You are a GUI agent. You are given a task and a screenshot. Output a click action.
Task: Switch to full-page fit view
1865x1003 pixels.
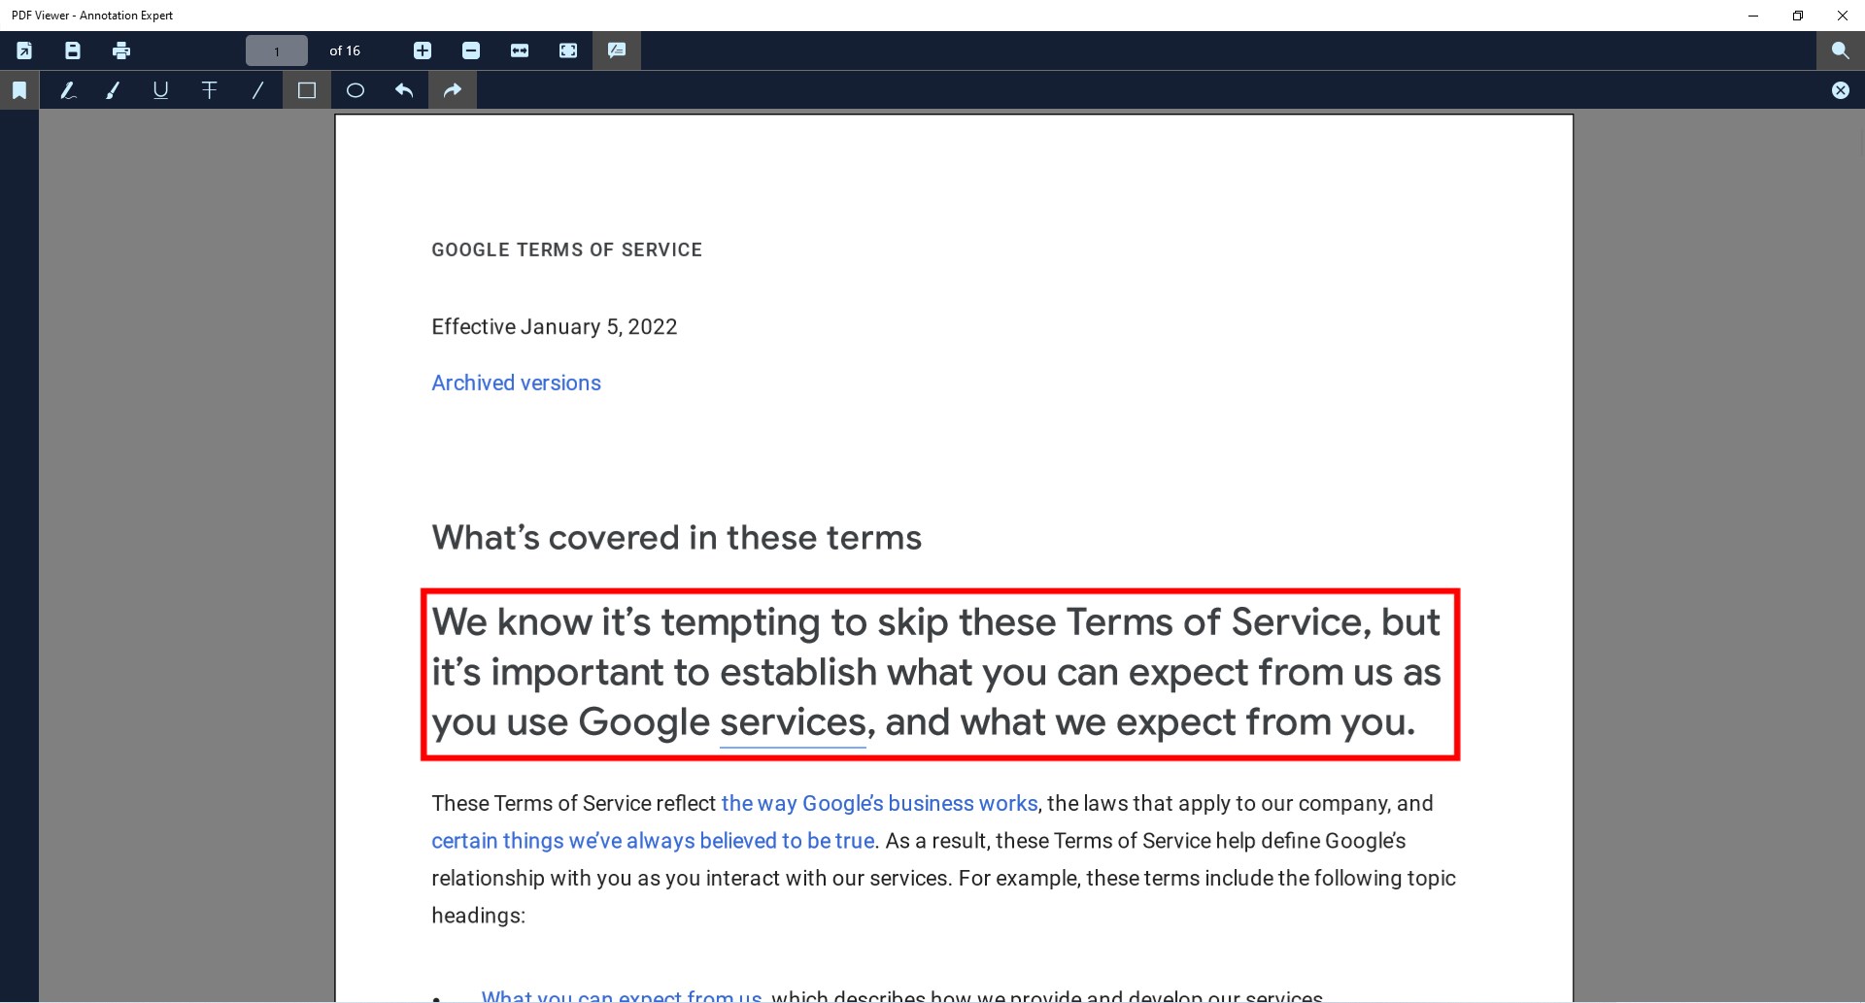[x=568, y=50]
